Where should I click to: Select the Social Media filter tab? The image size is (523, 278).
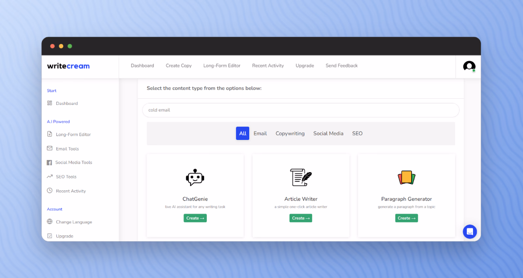coord(328,133)
